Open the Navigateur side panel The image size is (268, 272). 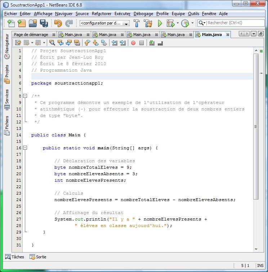tap(7, 46)
